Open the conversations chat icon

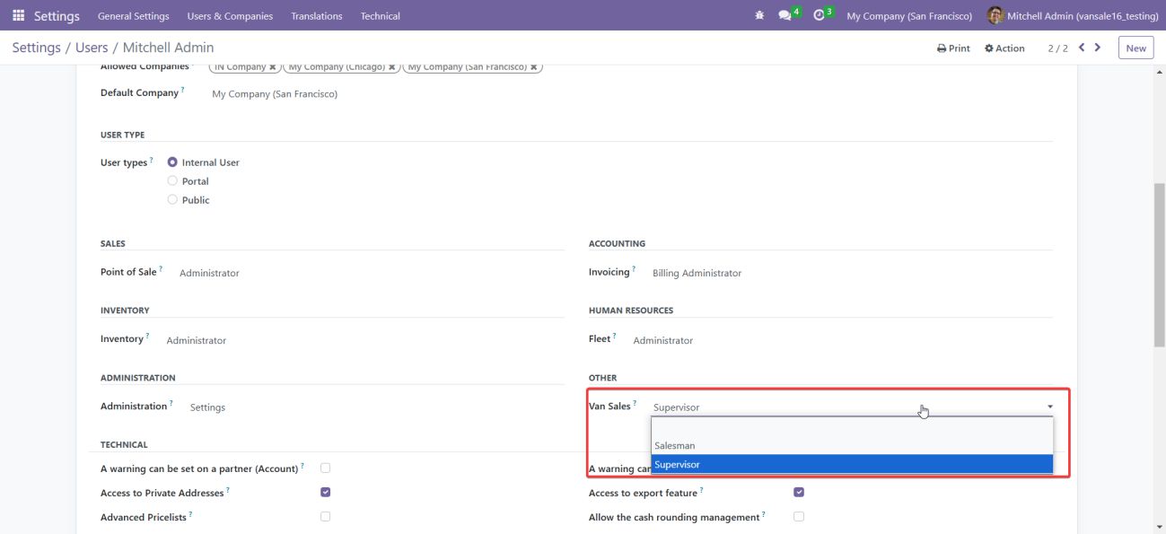(785, 16)
